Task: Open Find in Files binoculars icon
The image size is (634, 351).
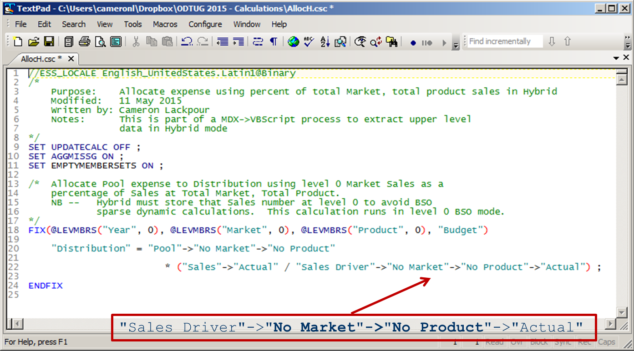Action: [391, 42]
